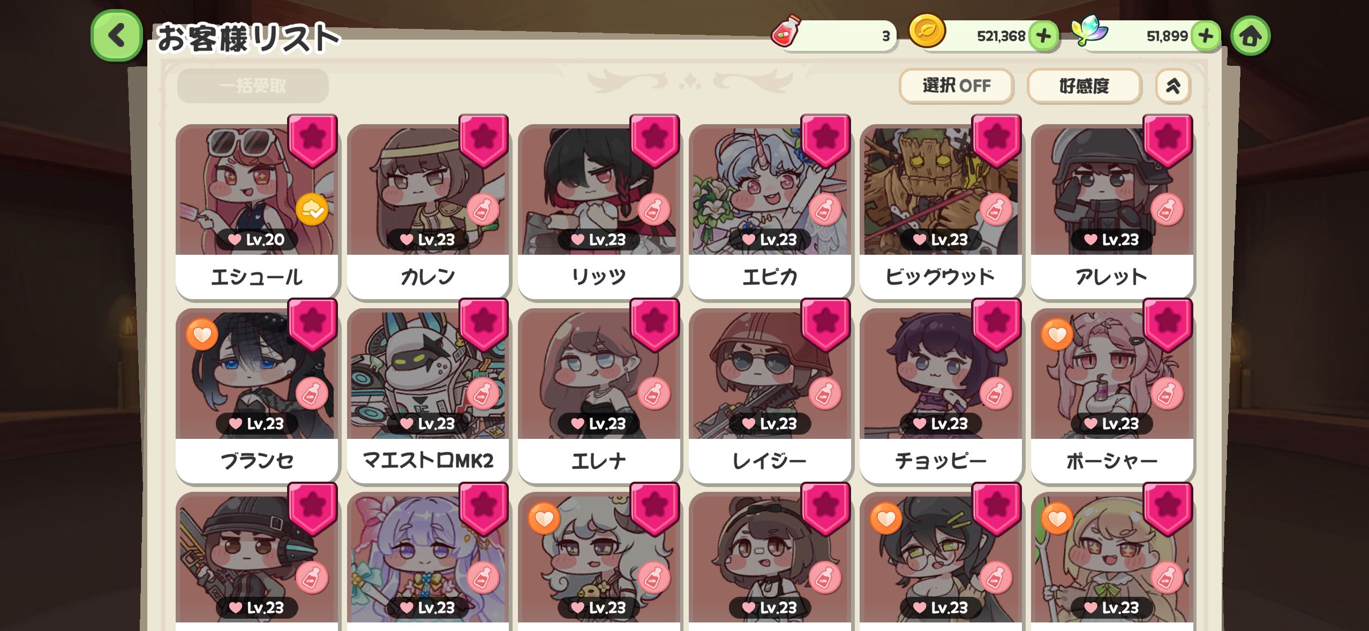Click the 一括受取 collect-all button
The image size is (1369, 631).
point(253,86)
